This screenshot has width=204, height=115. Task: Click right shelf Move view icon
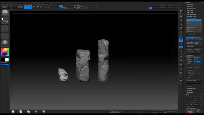click(x=181, y=57)
